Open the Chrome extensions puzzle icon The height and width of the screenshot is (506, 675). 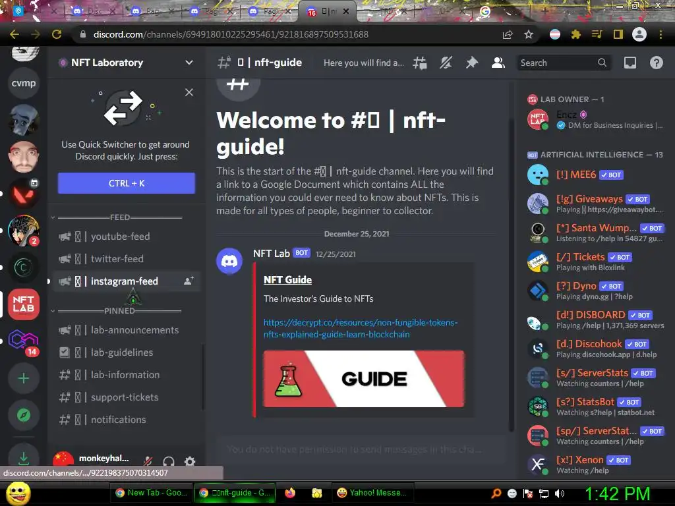[576, 34]
